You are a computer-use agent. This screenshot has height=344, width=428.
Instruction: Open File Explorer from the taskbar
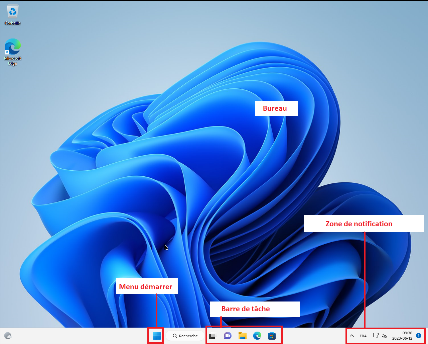point(242,336)
